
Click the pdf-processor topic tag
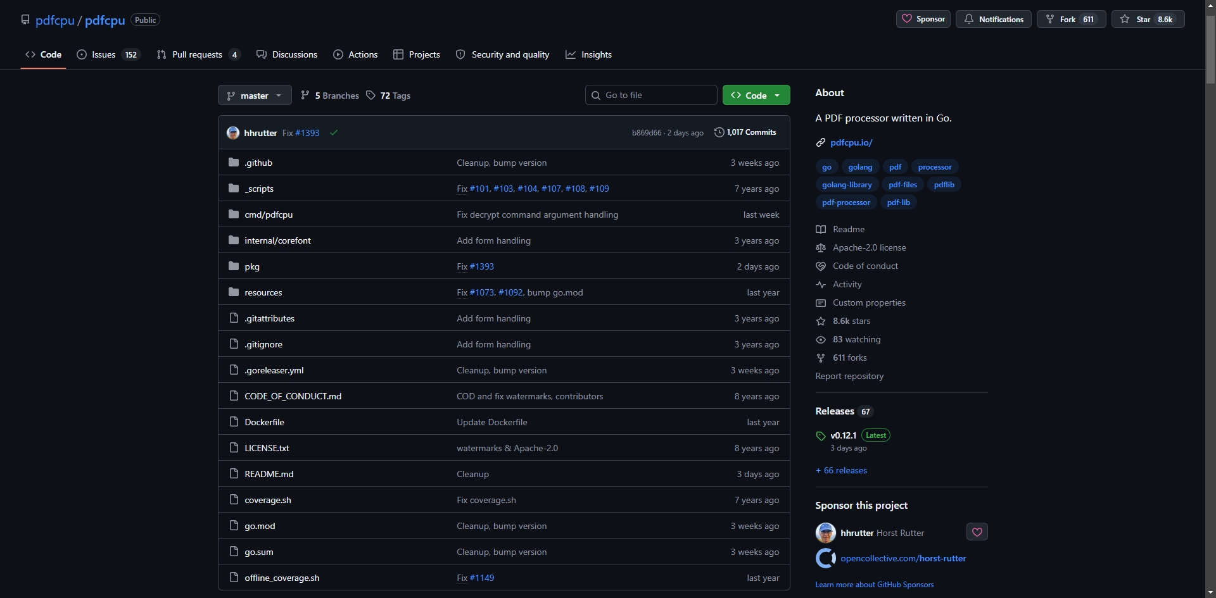click(x=845, y=202)
